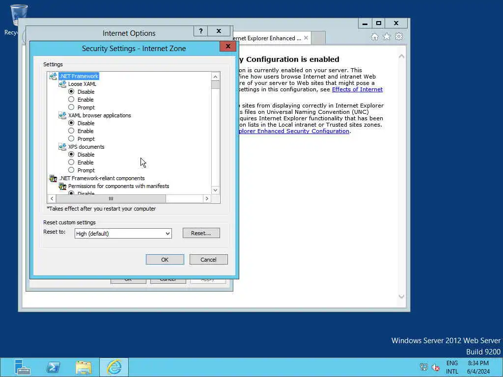This screenshot has height=377, width=503.
Task: Select Permissions for components with manifests label
Action: coord(119,186)
